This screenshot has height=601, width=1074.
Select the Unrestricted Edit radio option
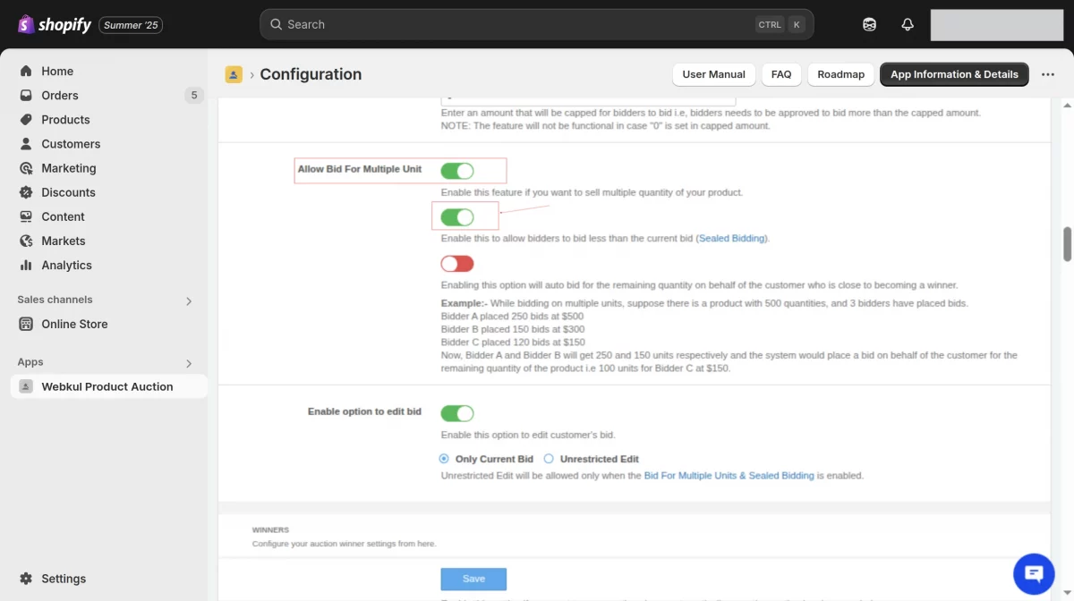pyautogui.click(x=549, y=459)
